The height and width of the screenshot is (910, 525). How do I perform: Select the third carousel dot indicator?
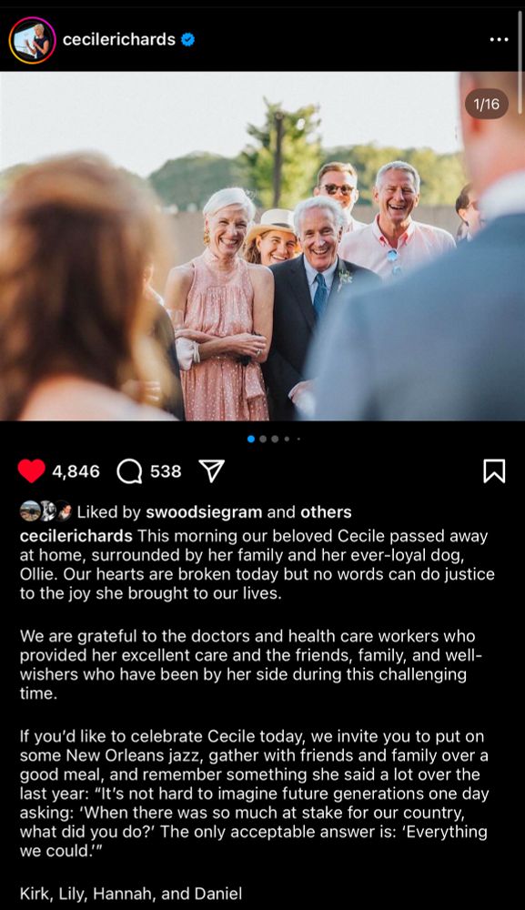click(x=275, y=439)
